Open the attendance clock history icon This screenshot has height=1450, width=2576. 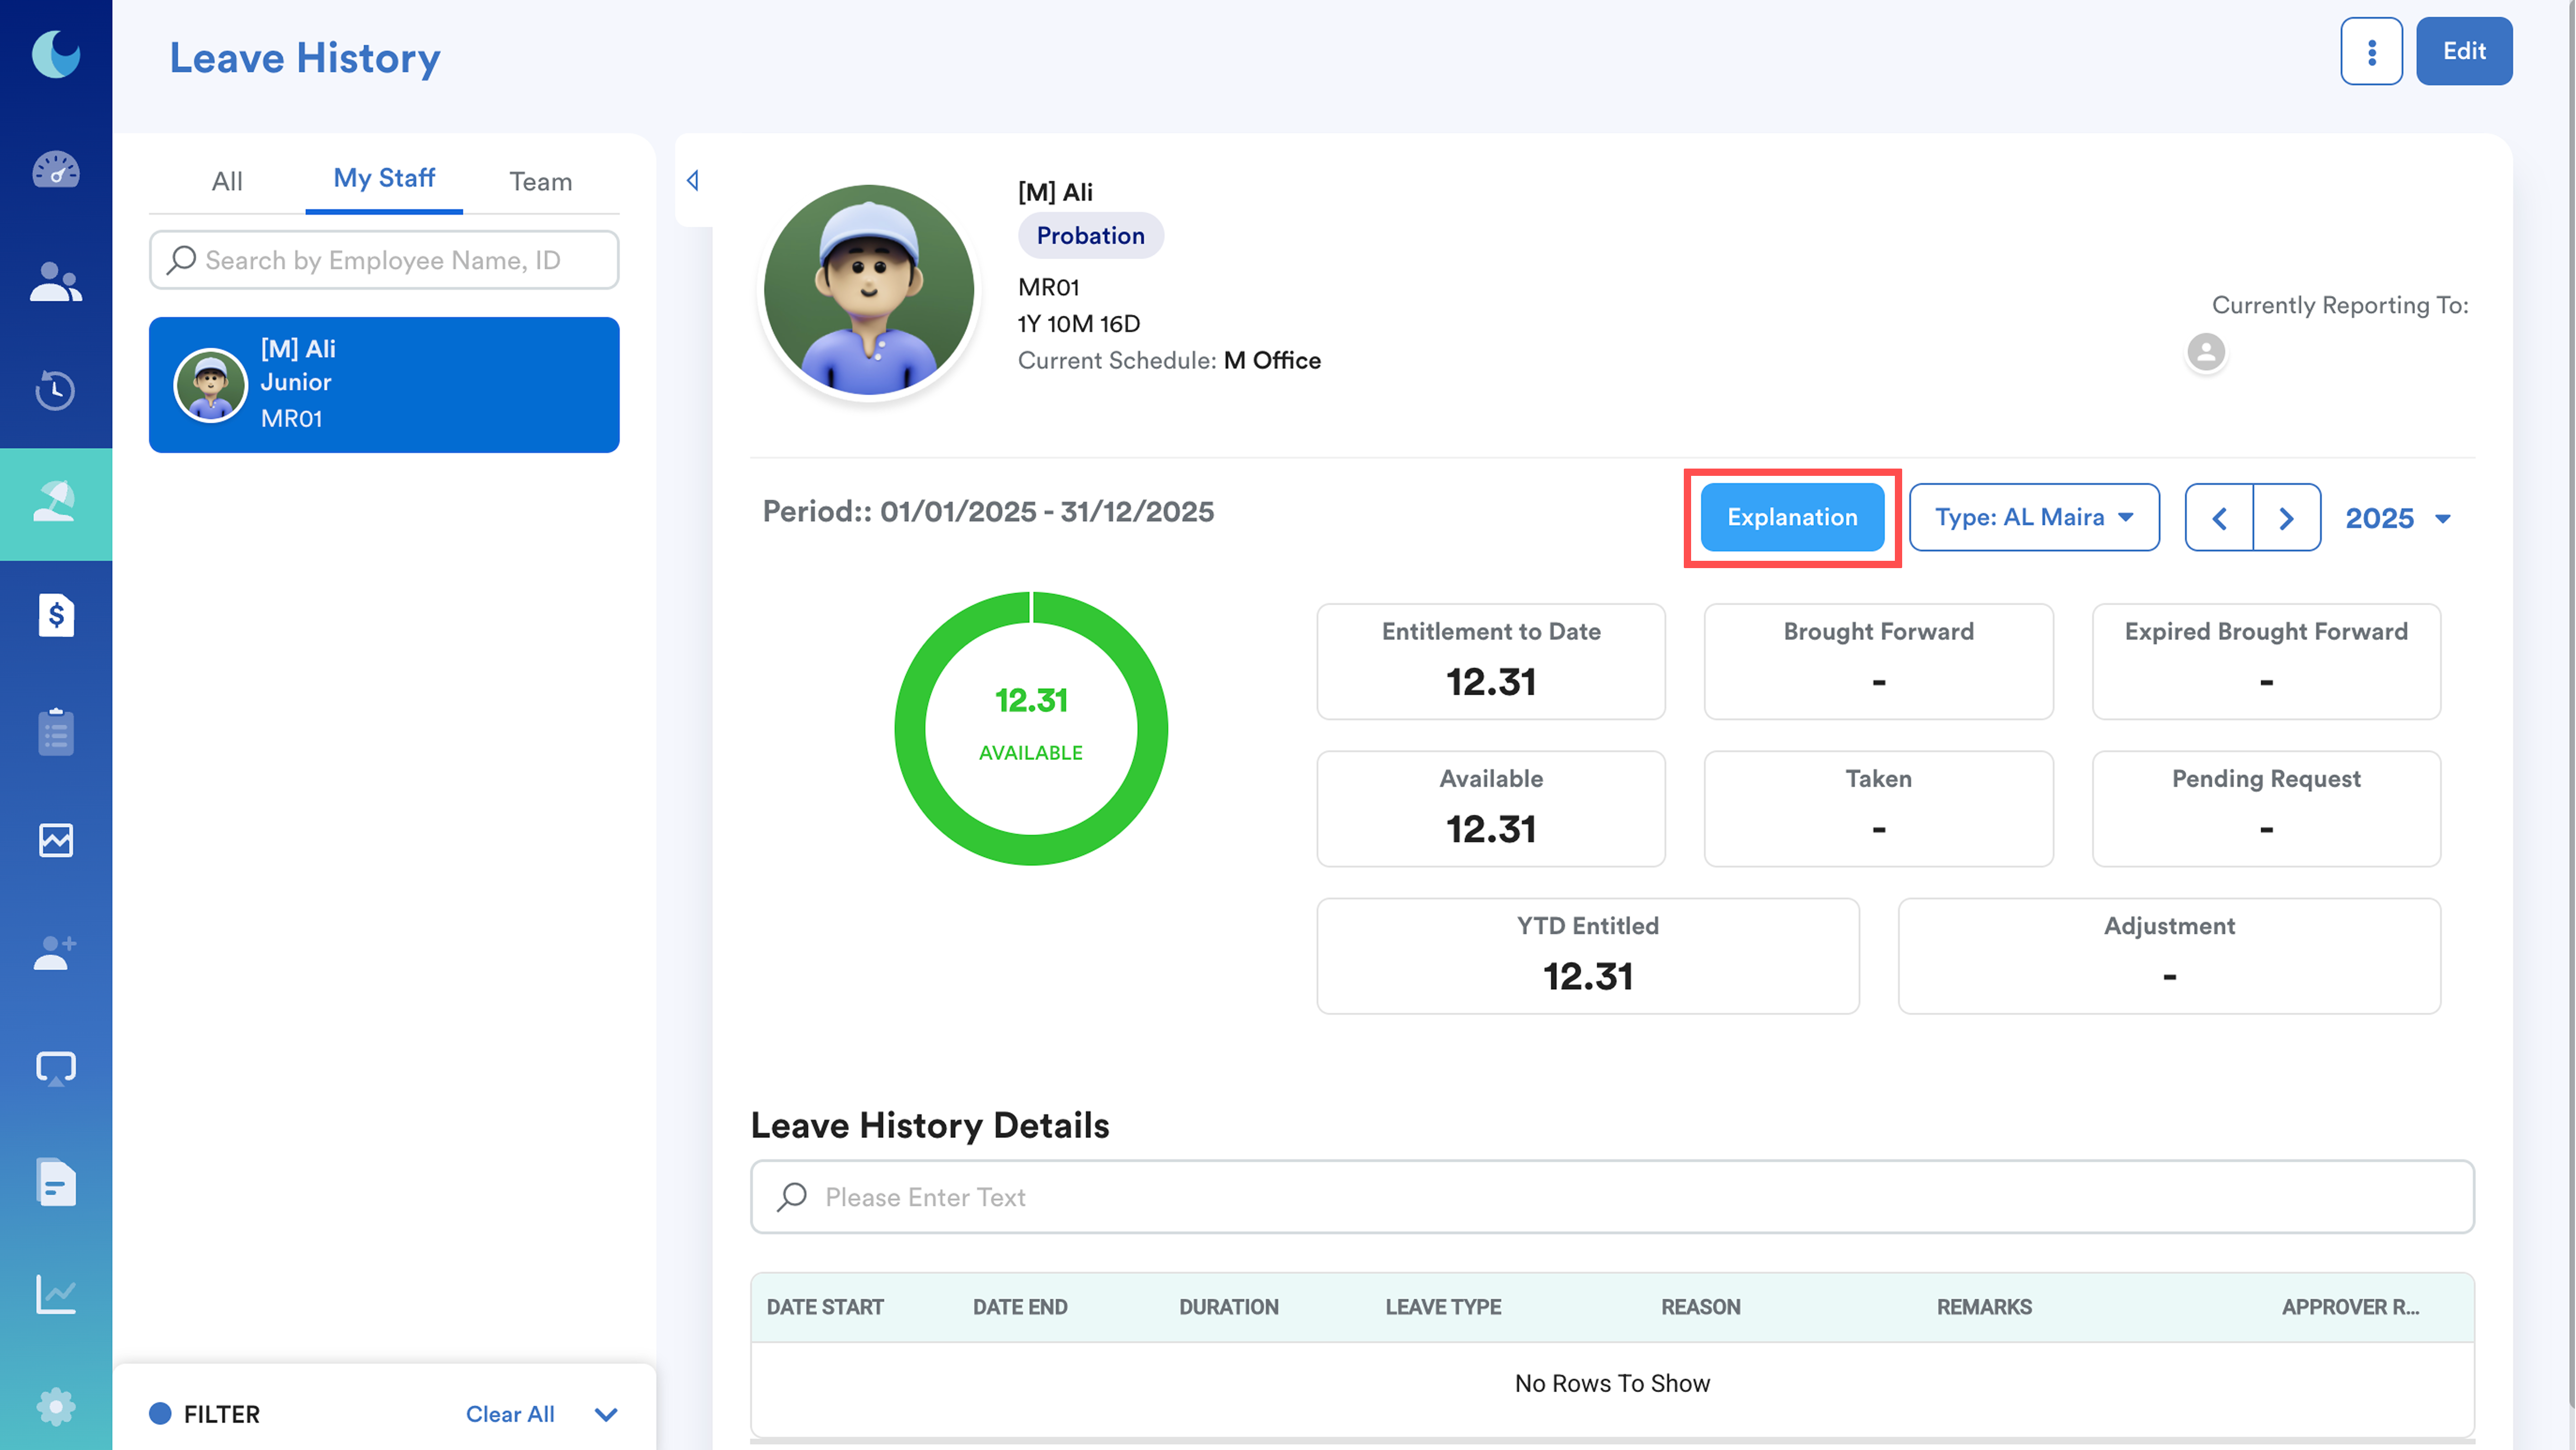[x=56, y=390]
